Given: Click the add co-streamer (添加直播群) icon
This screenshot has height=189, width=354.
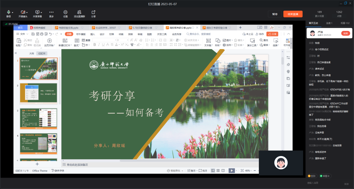Looking at the screenshot, I should [79, 12].
